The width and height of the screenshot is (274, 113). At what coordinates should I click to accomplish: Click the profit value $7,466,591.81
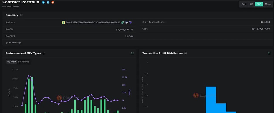tap(125, 30)
